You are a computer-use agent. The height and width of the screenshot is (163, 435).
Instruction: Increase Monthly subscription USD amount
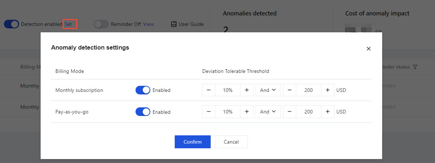coord(328,90)
